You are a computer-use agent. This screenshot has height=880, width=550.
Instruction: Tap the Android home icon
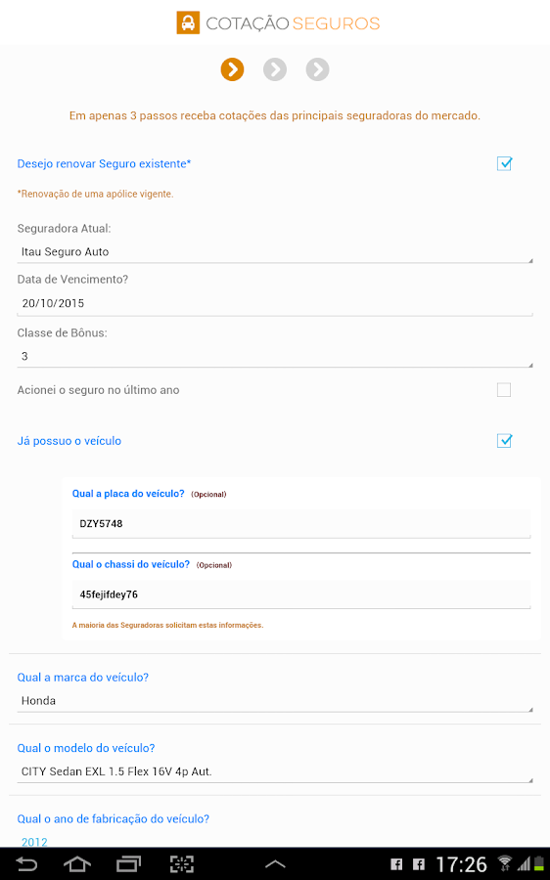pyautogui.click(x=77, y=864)
